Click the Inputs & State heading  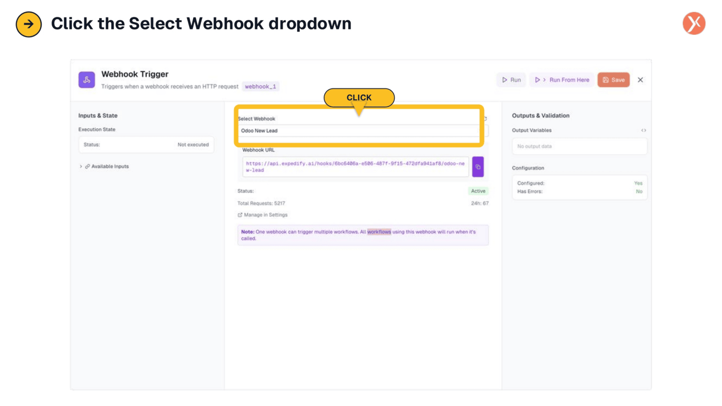click(98, 115)
